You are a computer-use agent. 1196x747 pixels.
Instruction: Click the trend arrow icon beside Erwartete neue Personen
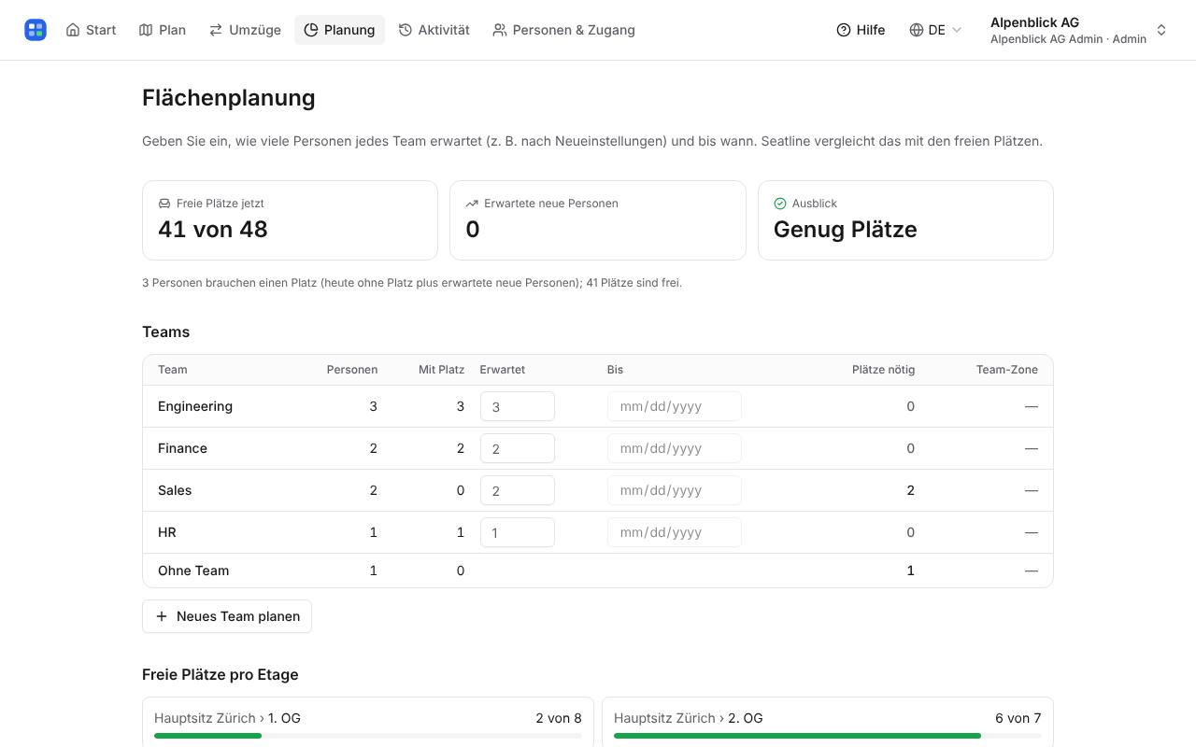472,204
